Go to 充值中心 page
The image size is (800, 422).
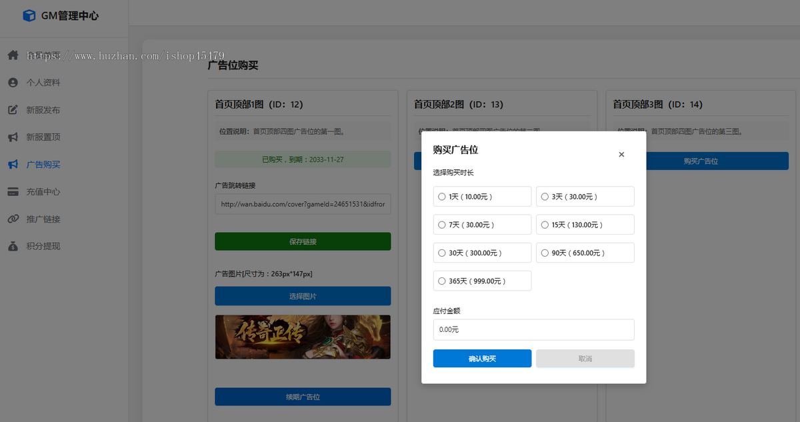[x=43, y=192]
